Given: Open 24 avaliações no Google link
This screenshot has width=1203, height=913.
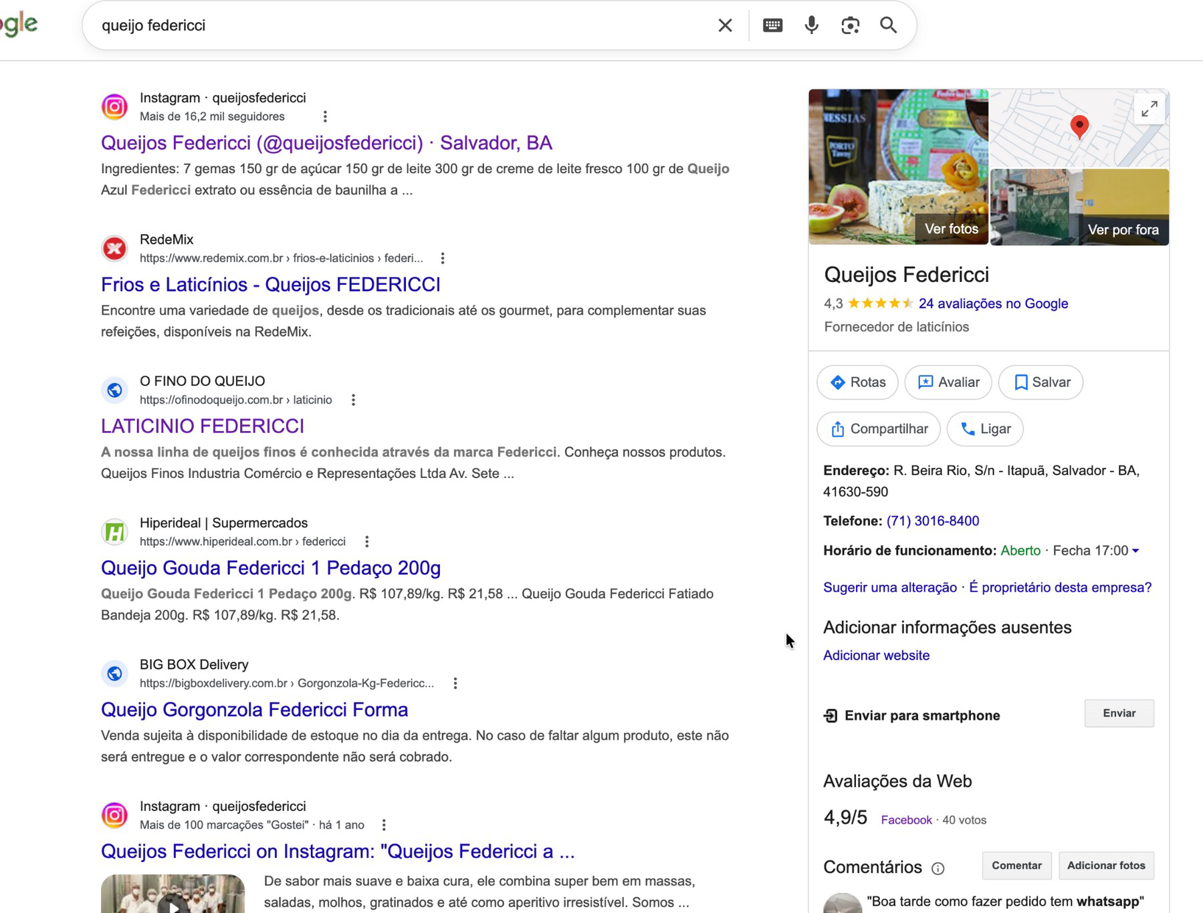Looking at the screenshot, I should pyautogui.click(x=993, y=303).
